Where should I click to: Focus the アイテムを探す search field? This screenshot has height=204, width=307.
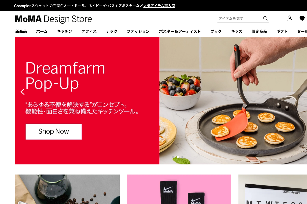tap(240, 18)
